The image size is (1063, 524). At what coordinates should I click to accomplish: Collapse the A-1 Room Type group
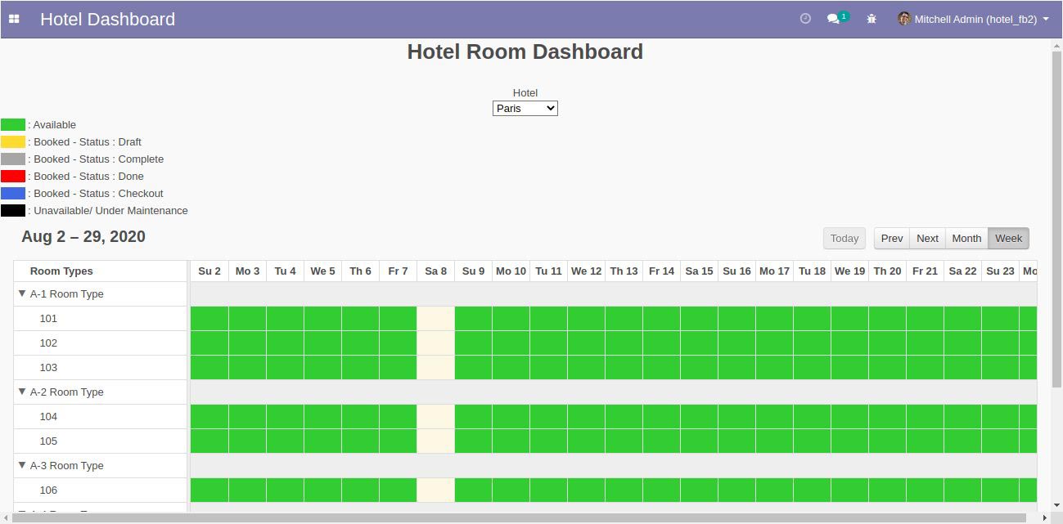click(22, 293)
